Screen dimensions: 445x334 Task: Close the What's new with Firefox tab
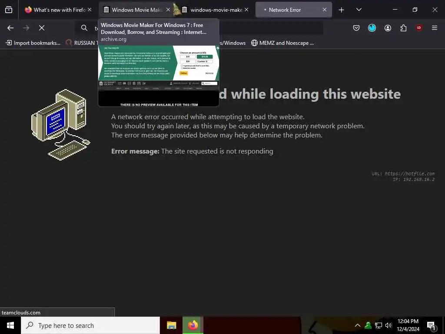click(90, 10)
